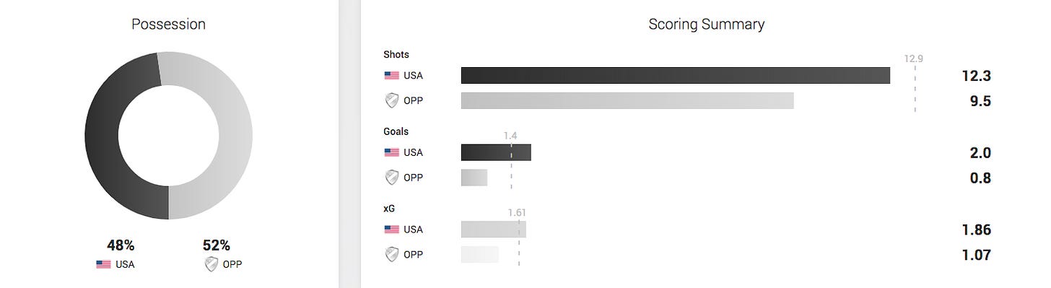Click the USA flag in xG row
The width and height of the screenshot is (1051, 288).
(x=391, y=230)
